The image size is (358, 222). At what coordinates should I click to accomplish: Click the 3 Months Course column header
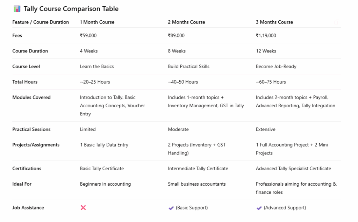pos(274,22)
